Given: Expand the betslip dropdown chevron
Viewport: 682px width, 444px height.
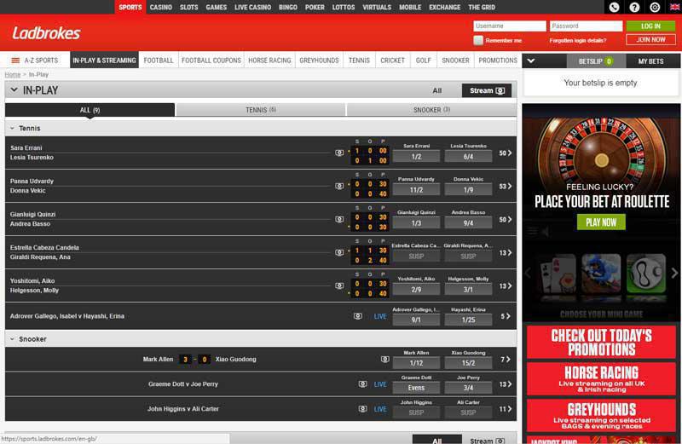Looking at the screenshot, I should coord(530,61).
